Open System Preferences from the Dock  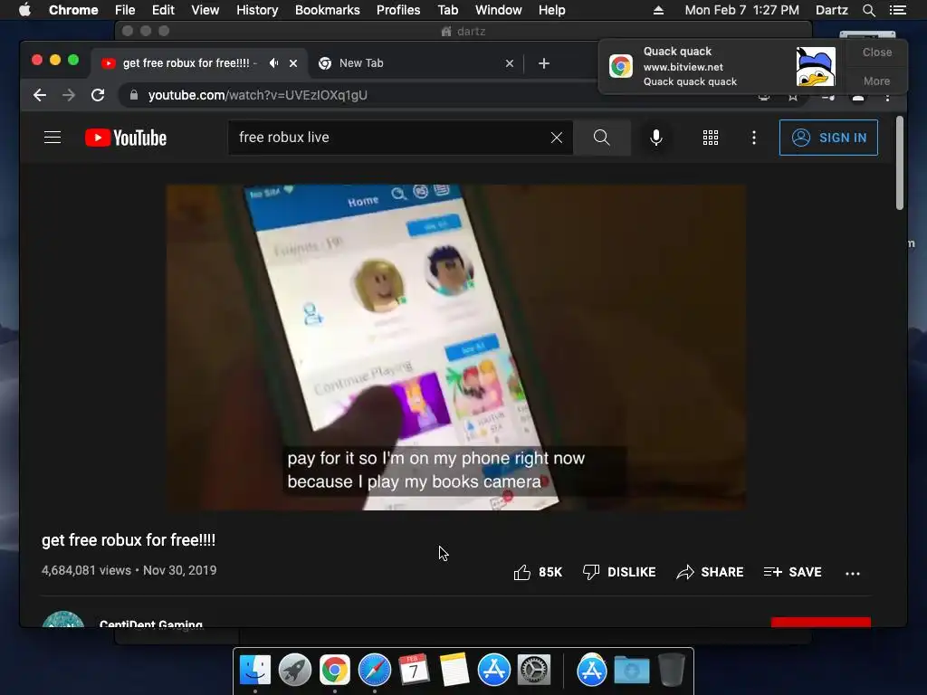tap(534, 671)
